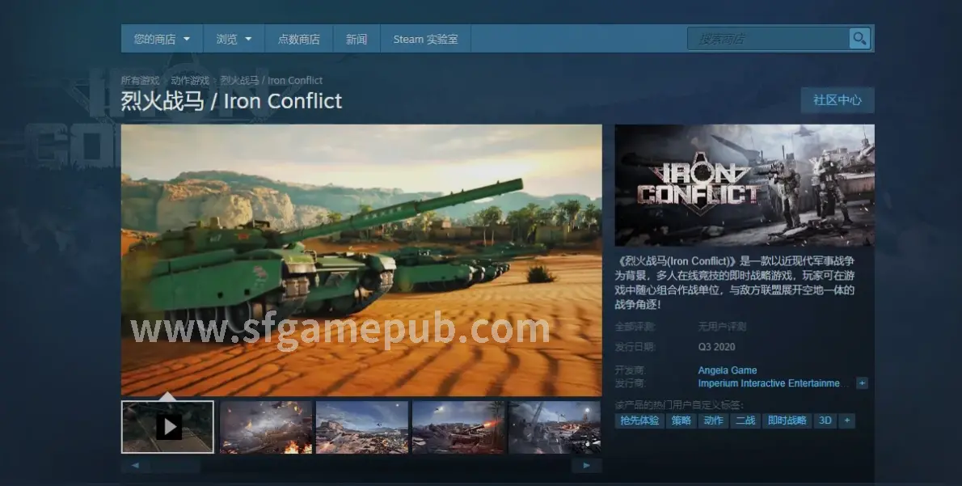This screenshot has width=962, height=486.
Task: Play the trailer video thumbnail
Action: (168, 426)
